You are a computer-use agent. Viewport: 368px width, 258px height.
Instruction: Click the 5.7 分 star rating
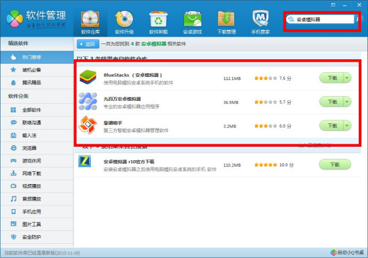272,102
